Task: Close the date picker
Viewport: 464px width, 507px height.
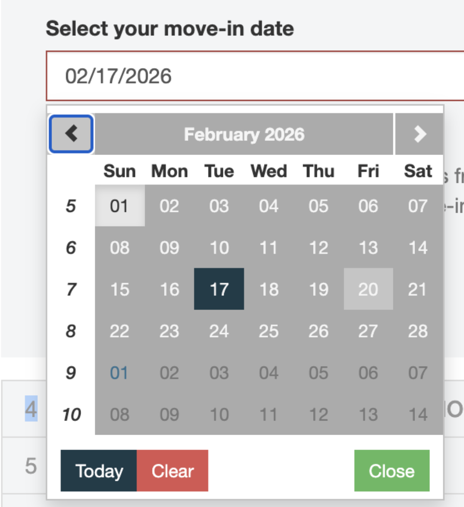Action: (392, 471)
